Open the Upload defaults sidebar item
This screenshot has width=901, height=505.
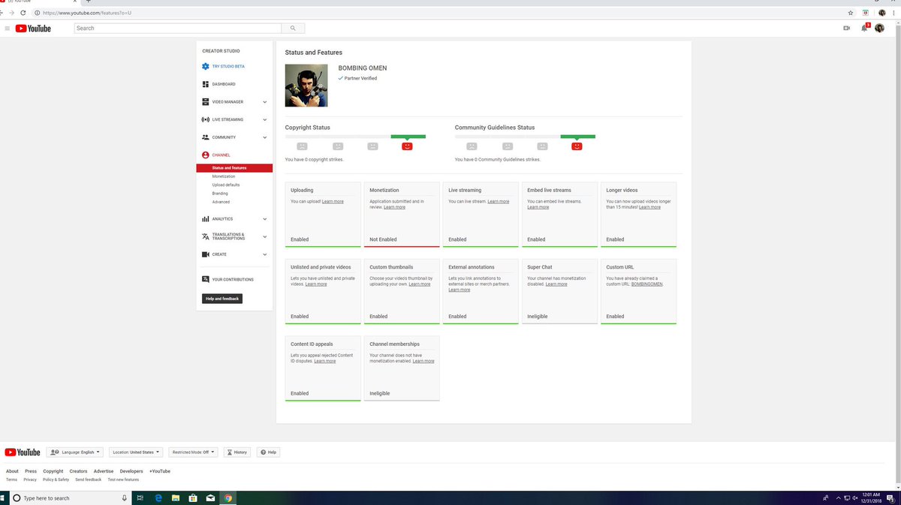[226, 185]
